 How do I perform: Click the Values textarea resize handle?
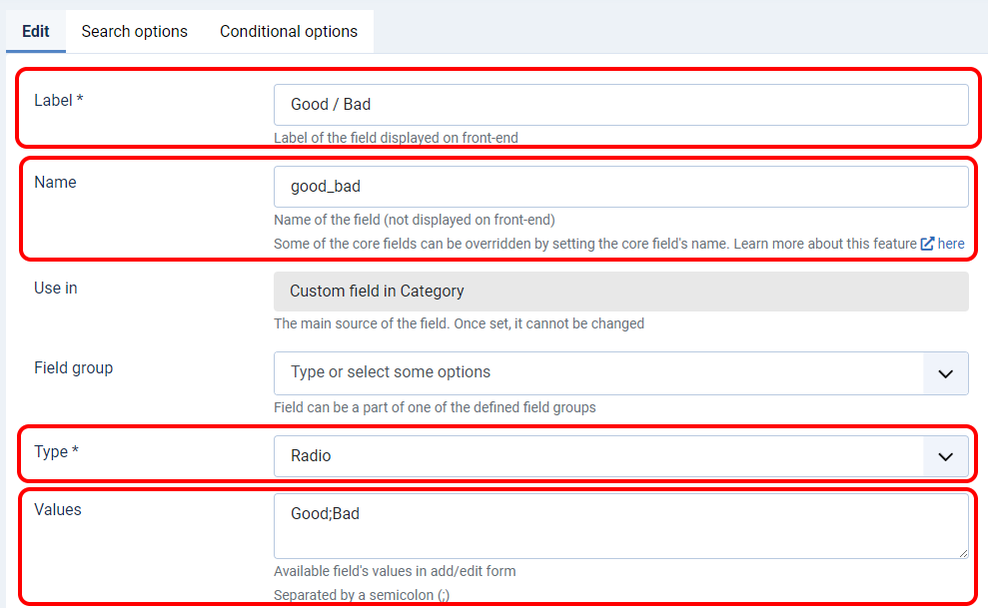[963, 553]
